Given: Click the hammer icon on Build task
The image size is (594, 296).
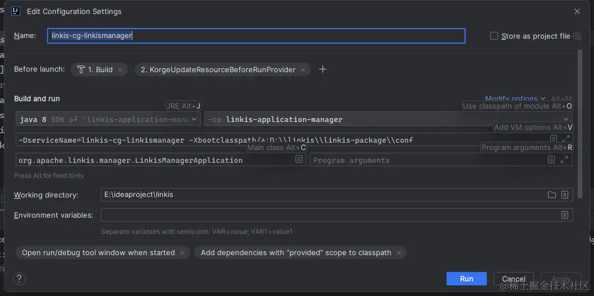Looking at the screenshot, I should [81, 69].
